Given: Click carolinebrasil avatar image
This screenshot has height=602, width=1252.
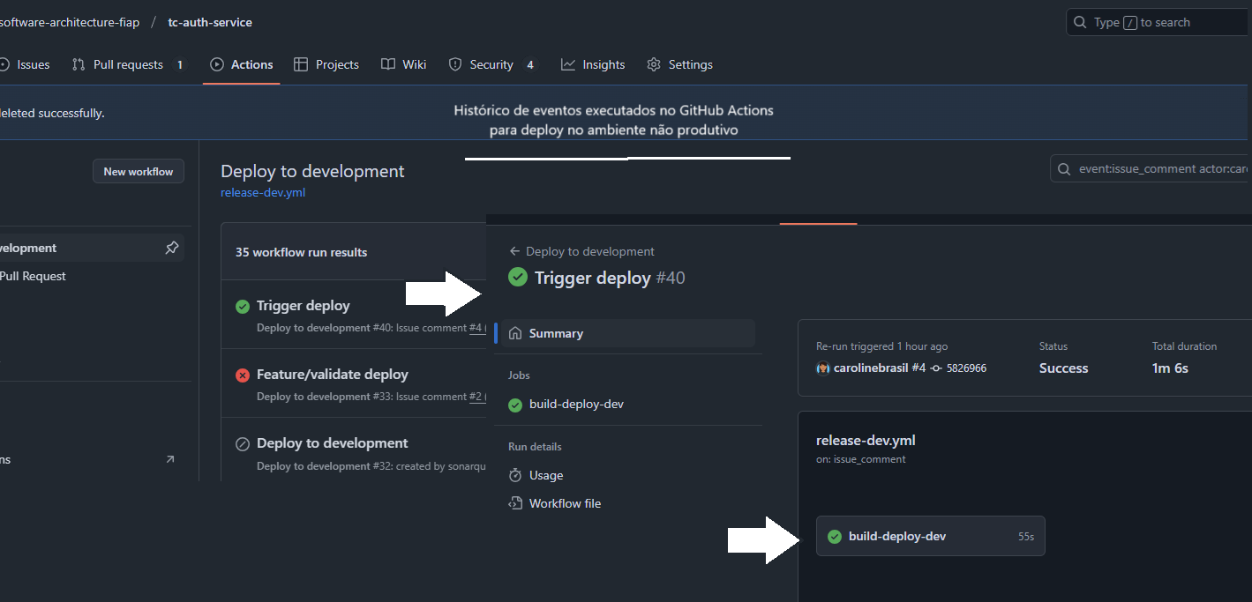Looking at the screenshot, I should [822, 368].
